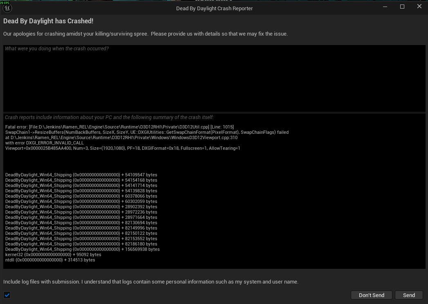Viewport: 428px width, 304px height.
Task: Send the crash report
Action: point(409,295)
